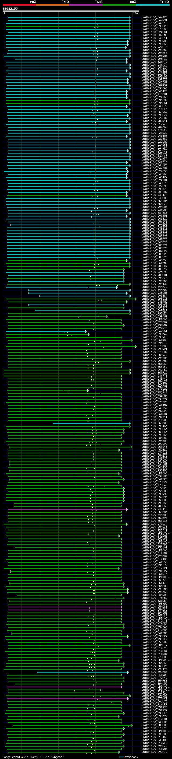Click query end position 367

coord(136,13)
